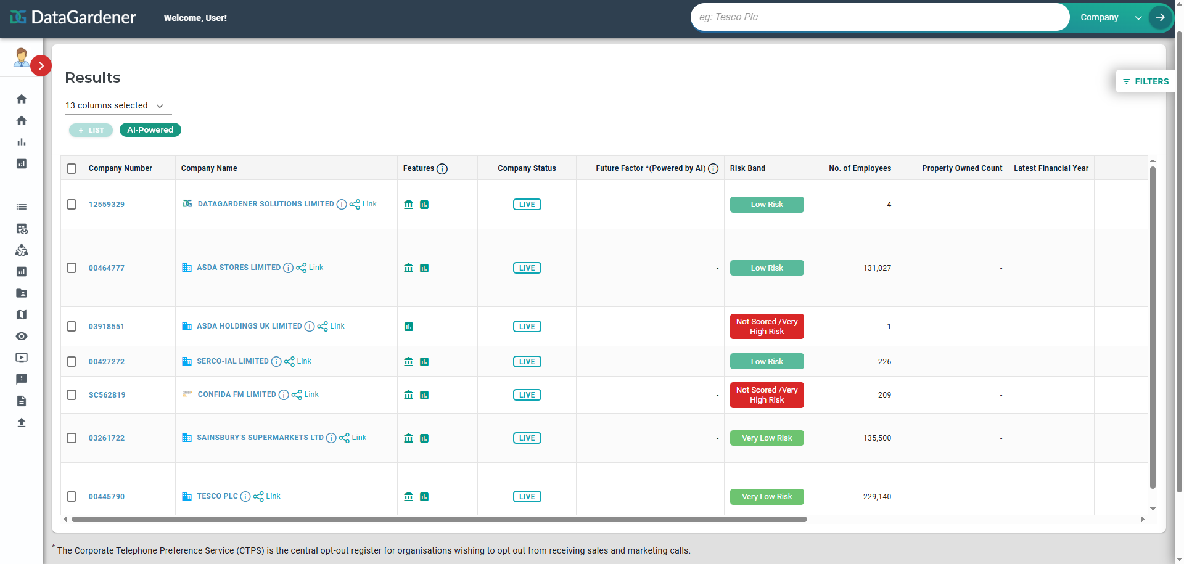Viewport: 1184px width, 564px height.
Task: Sort by the Risk Band column header
Action: (747, 168)
